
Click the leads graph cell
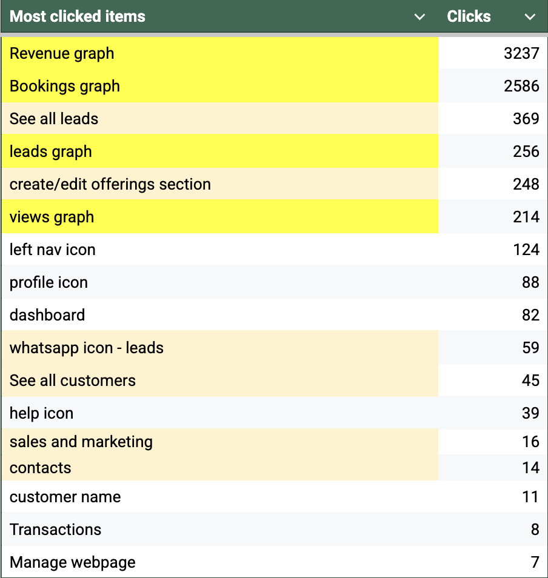pos(51,151)
